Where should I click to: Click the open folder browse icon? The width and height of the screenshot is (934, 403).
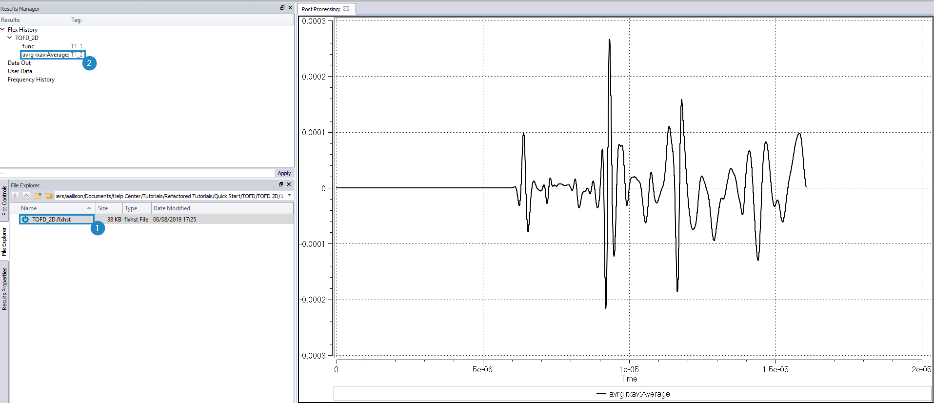tap(49, 196)
